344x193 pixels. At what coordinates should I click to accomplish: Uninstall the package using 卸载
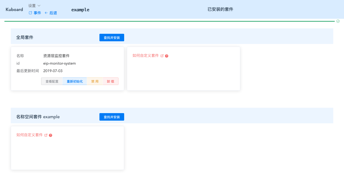click(110, 81)
